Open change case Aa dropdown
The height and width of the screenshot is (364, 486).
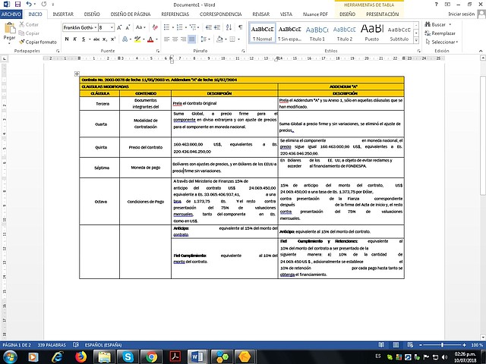pos(140,27)
